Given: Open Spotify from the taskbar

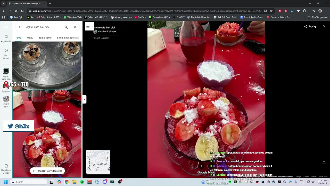Looking at the screenshot, I should click(82, 182).
